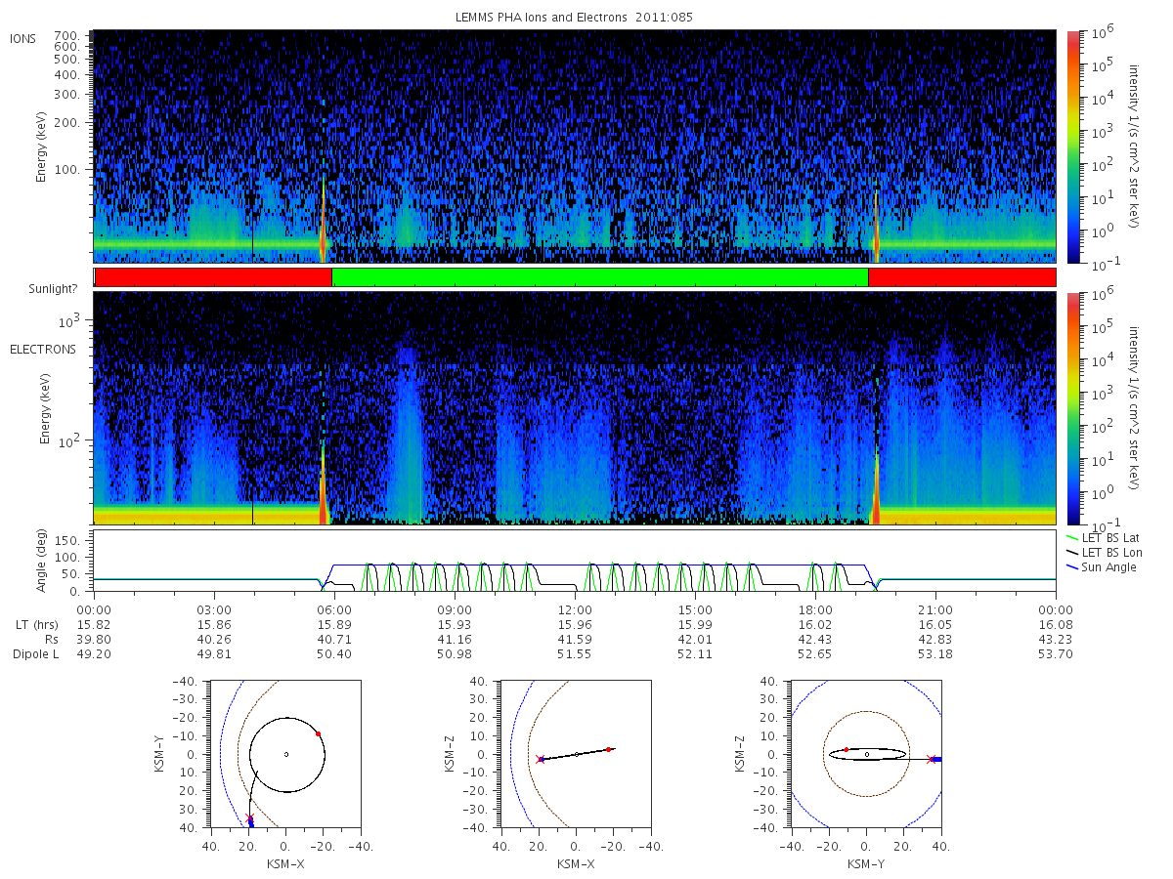
Task: Select the left red segment of sunlight bar
Action: coord(214,277)
